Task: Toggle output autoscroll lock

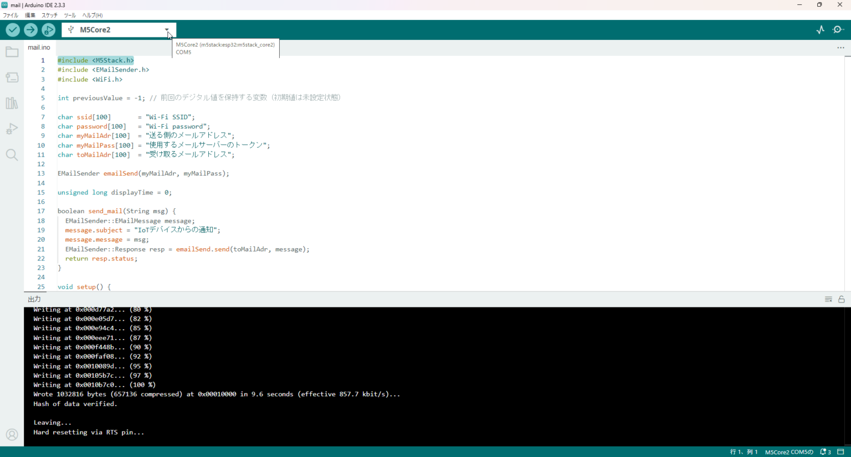Action: click(842, 299)
